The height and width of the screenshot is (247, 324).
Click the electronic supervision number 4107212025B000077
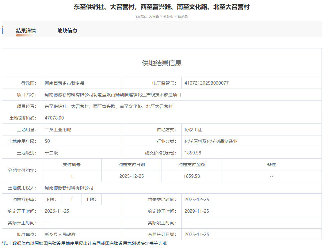point(206,83)
